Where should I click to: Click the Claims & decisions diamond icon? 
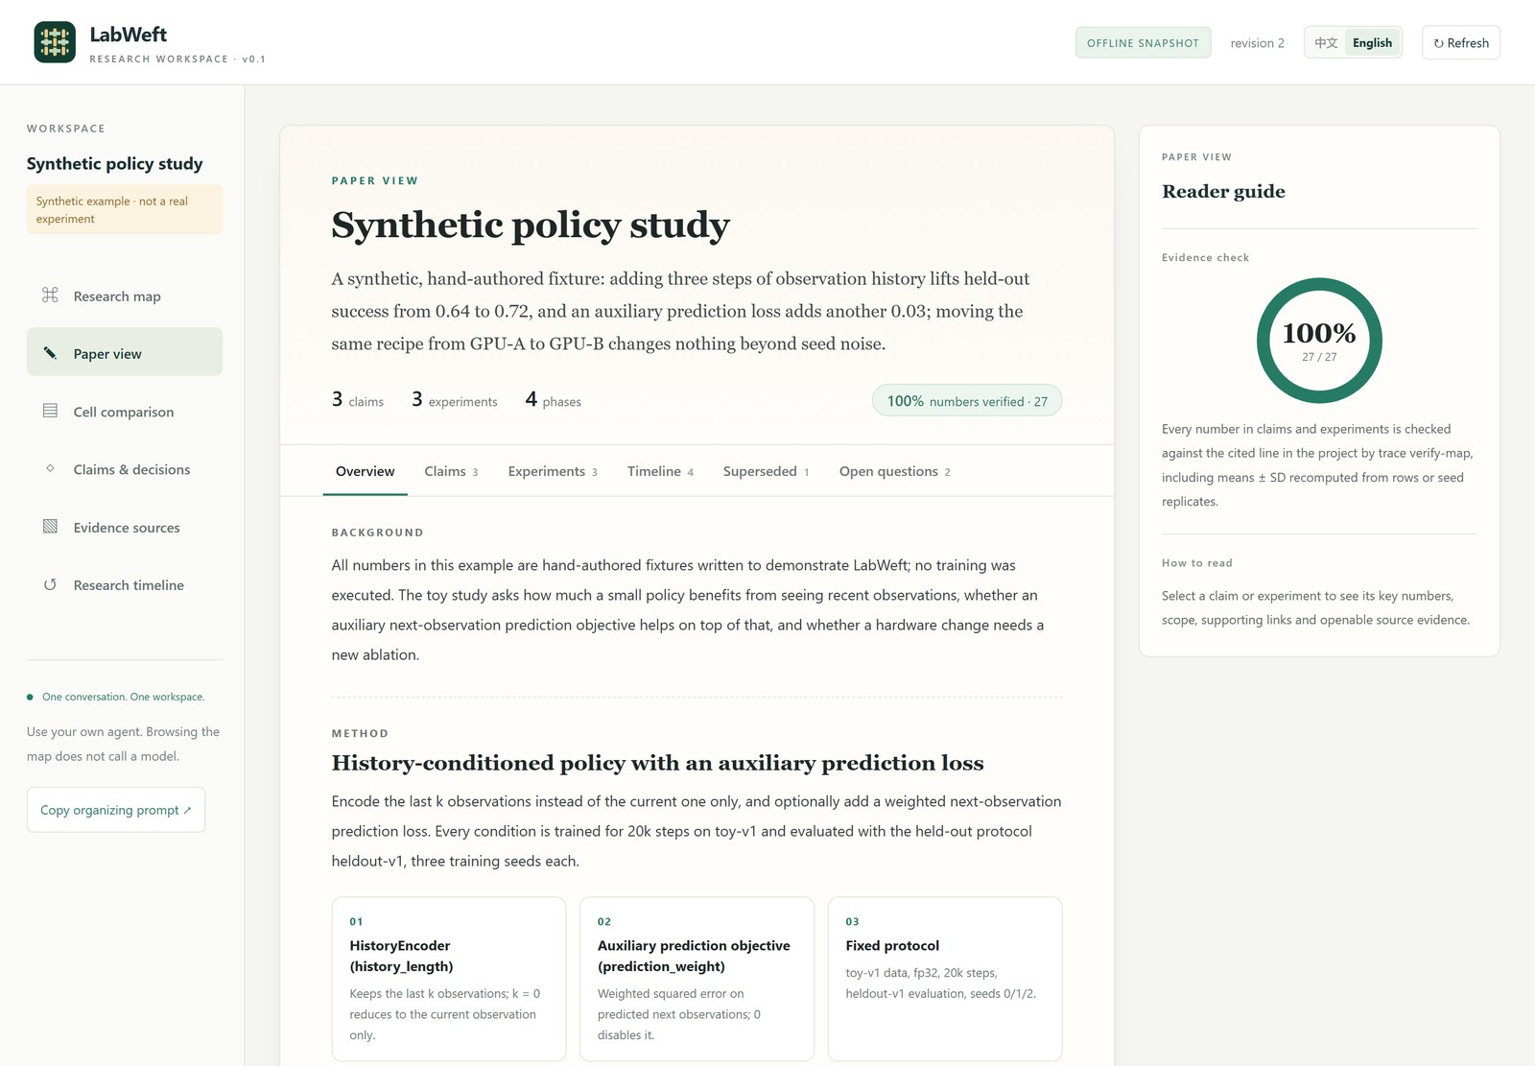click(x=50, y=468)
